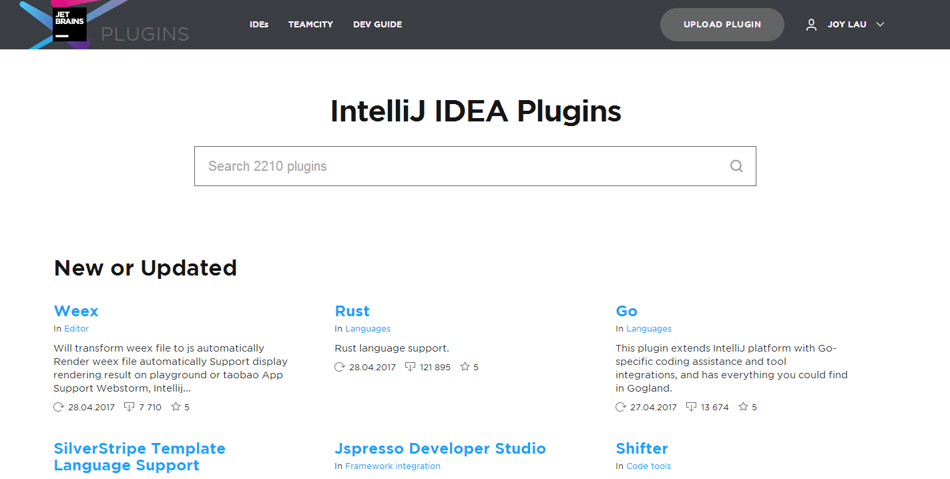The image size is (950, 479).
Task: Click the Rust downloads icon
Action: pos(411,367)
